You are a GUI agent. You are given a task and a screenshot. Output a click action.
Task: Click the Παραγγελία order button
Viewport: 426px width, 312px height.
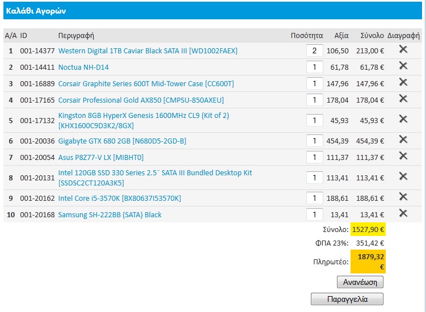click(347, 299)
